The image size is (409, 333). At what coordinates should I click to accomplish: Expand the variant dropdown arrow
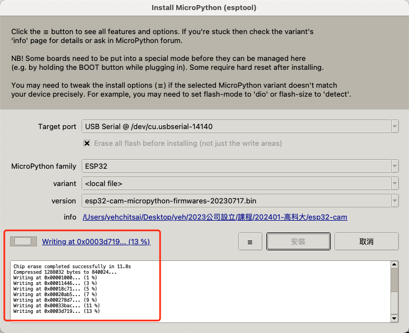pos(394,183)
